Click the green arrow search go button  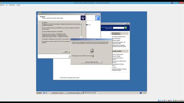(126, 28)
